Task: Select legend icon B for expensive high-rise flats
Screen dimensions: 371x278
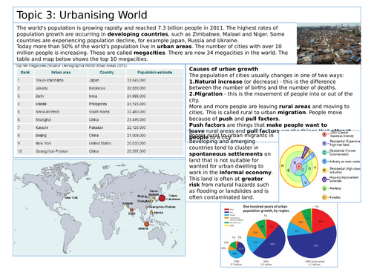Action: pyautogui.click(x=324, y=143)
